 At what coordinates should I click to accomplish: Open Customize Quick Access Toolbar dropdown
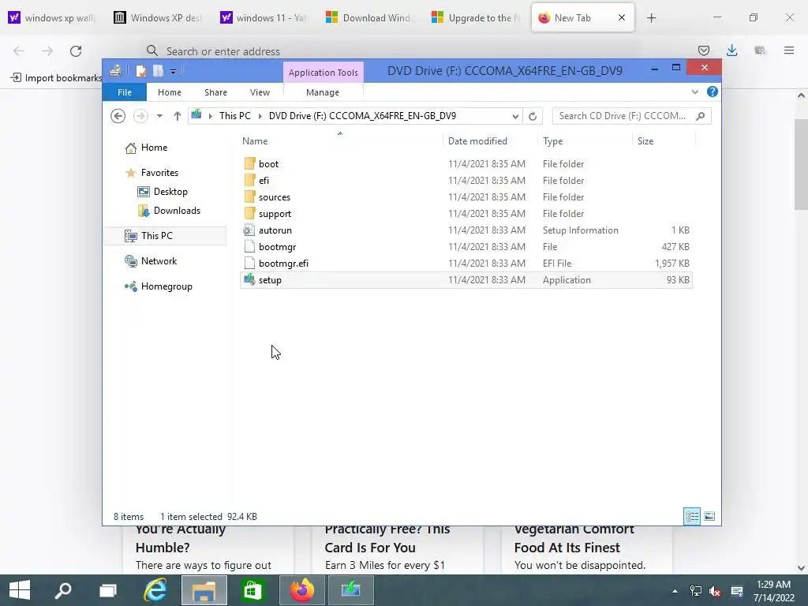point(173,72)
